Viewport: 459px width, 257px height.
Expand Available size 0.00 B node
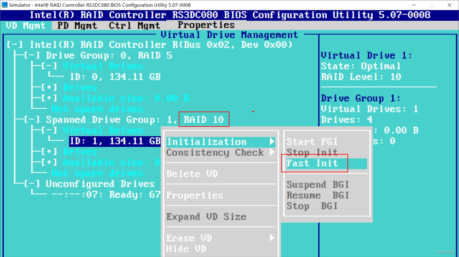(49, 98)
